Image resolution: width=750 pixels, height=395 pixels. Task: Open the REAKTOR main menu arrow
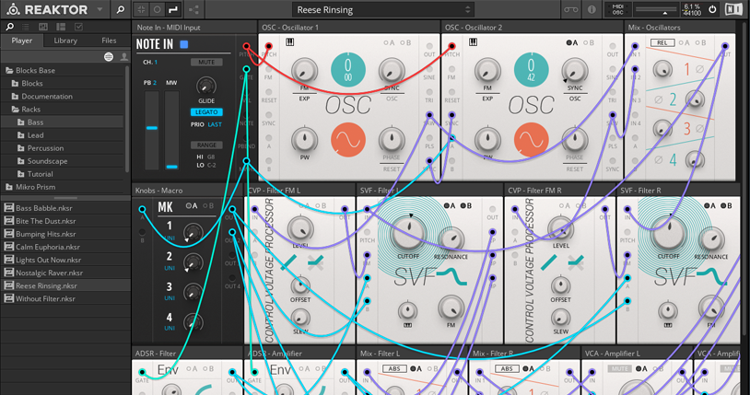click(100, 10)
